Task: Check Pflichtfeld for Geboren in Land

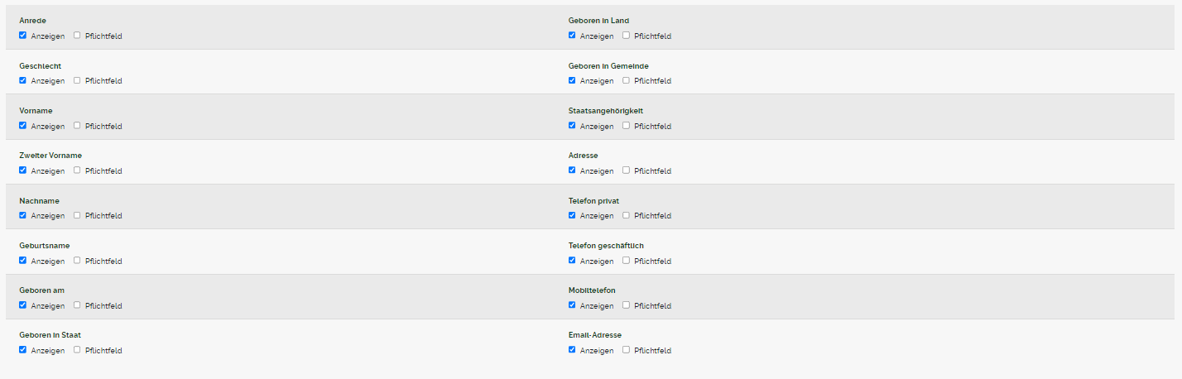Action: [627, 36]
